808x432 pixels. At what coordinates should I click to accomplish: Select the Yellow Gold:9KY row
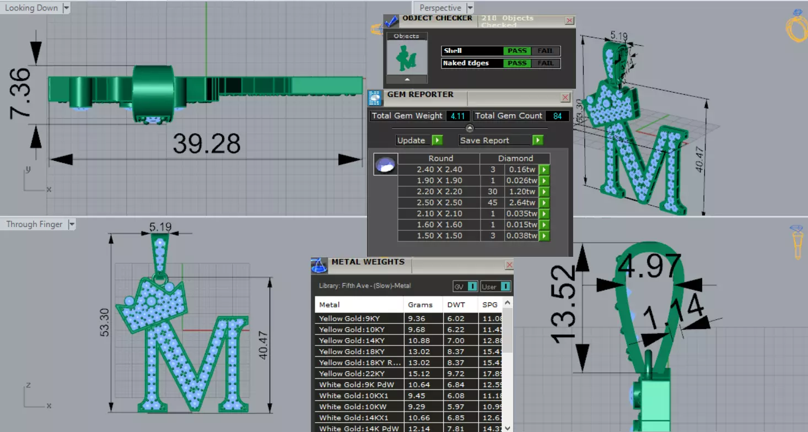click(409, 318)
